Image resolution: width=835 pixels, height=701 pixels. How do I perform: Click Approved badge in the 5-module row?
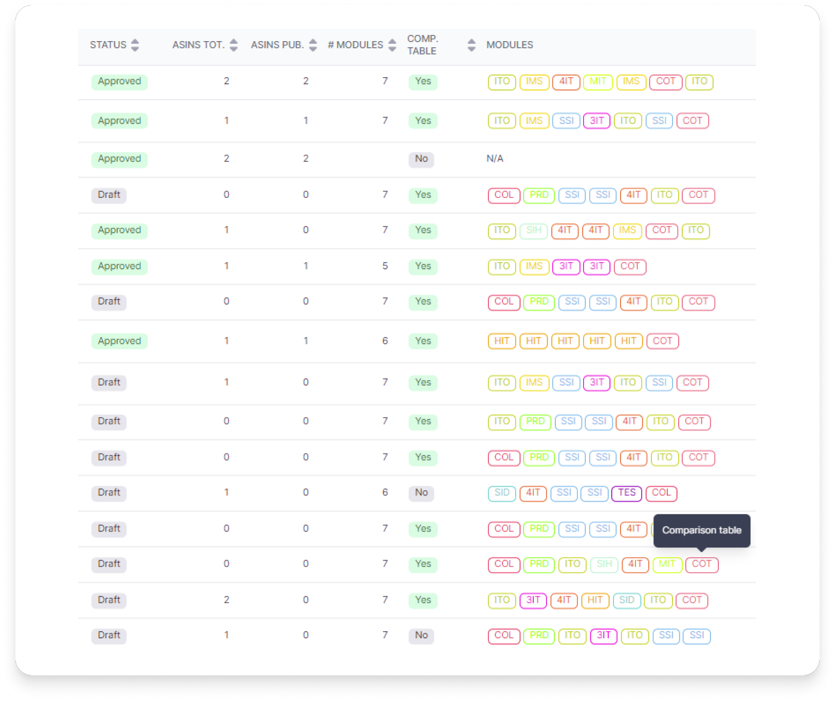point(119,267)
